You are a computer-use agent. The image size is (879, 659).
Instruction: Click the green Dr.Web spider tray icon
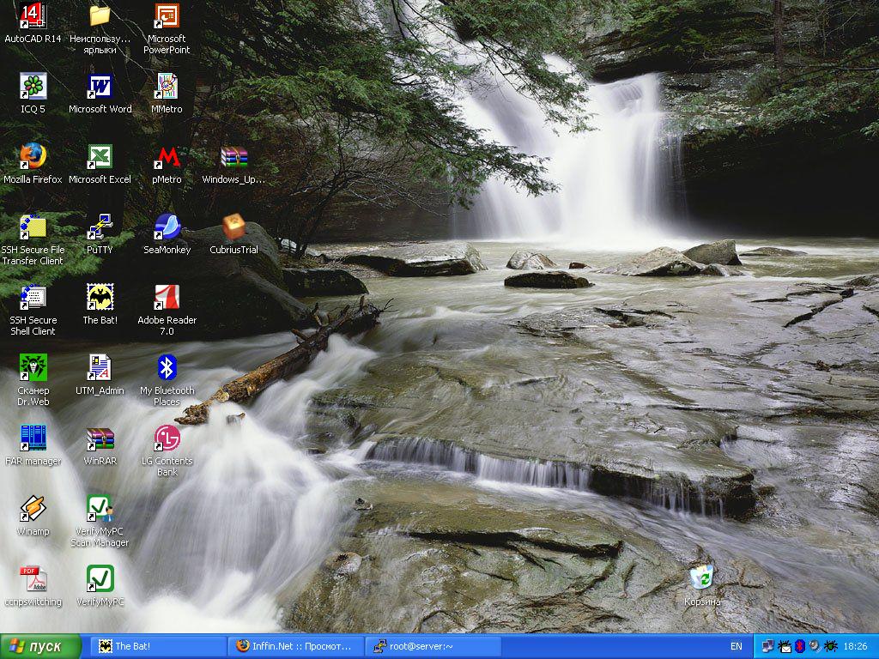click(830, 647)
